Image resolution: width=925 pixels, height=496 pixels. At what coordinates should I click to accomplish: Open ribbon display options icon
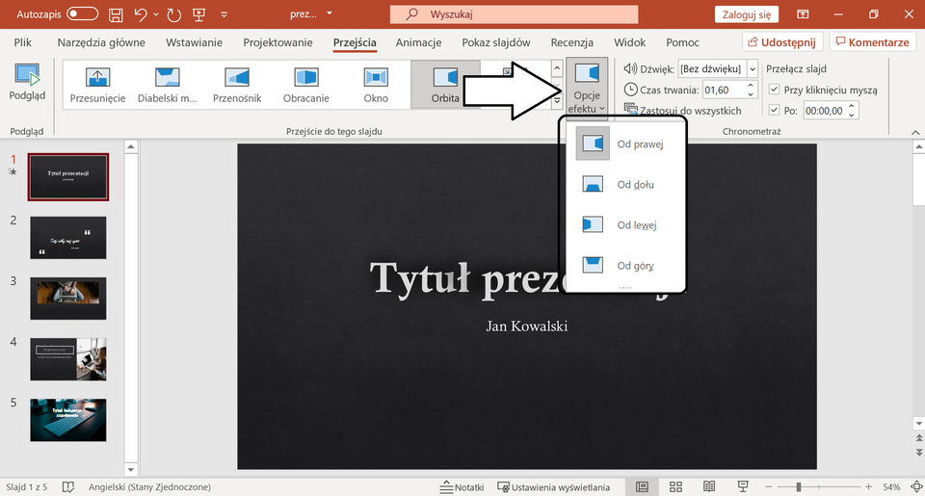tap(803, 14)
